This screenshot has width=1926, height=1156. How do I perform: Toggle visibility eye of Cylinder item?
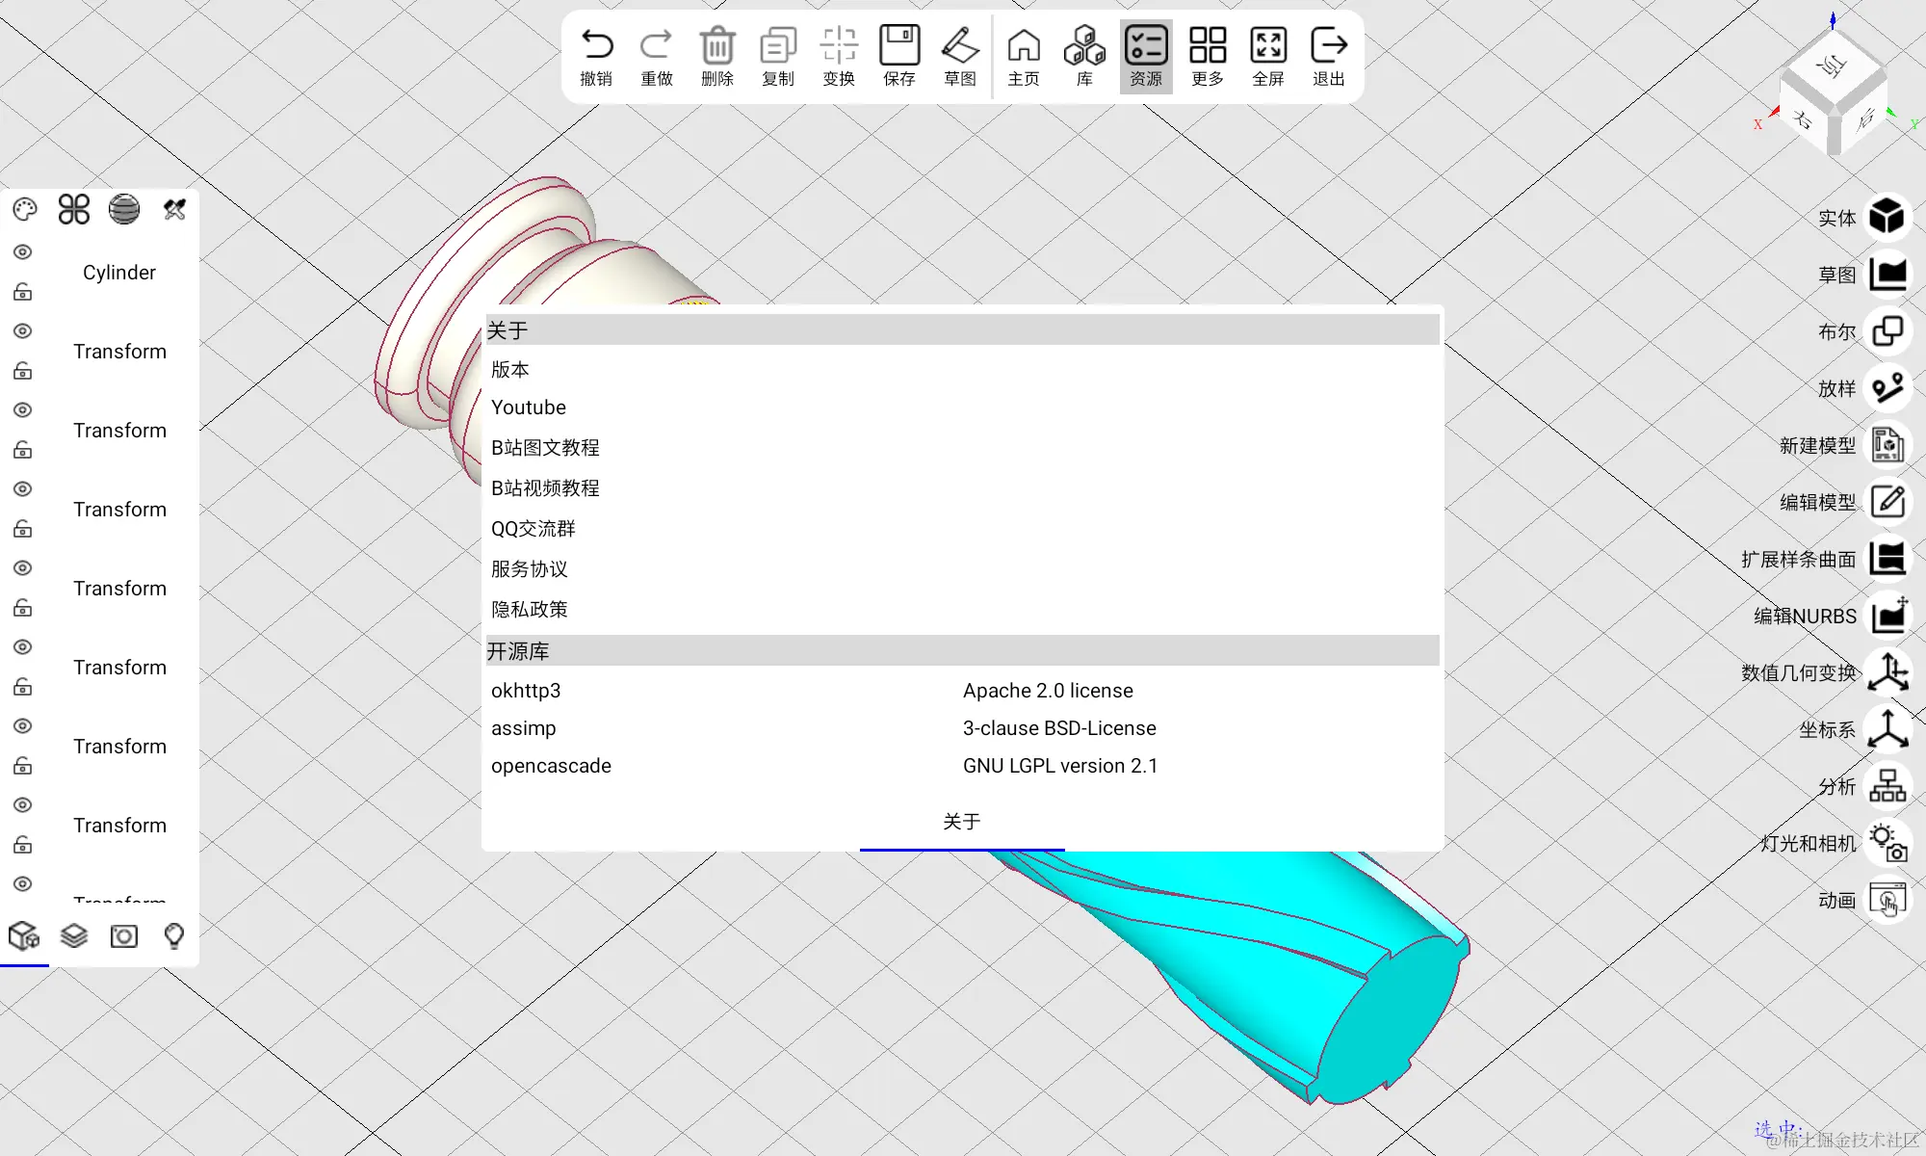point(23,252)
